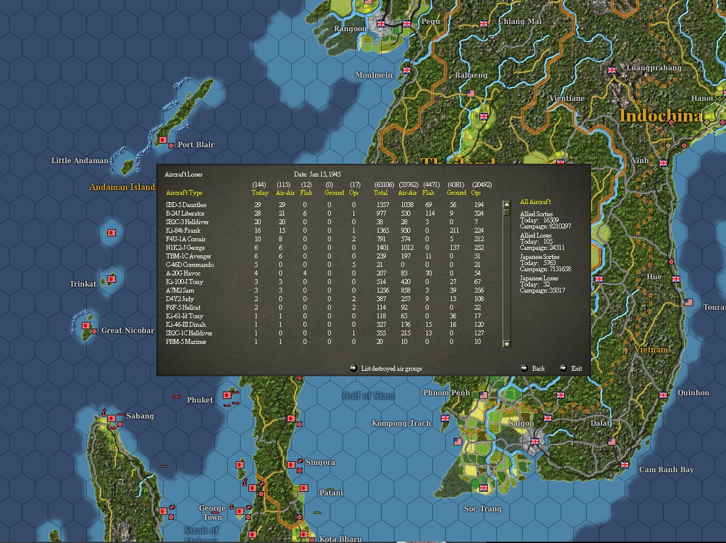Screen dimensions: 726x543
Task: Select the Japanese flag base at Trinkat
Action: click(x=112, y=279)
